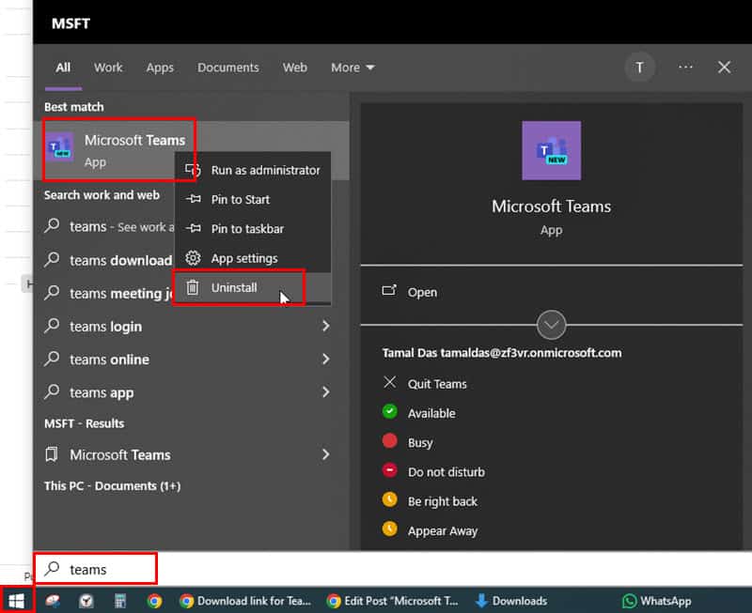752x613 pixels.
Task: Open WhatsApp from the taskbar
Action: [x=656, y=601]
